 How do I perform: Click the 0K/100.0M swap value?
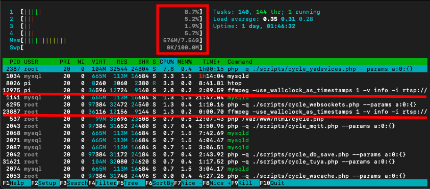(x=183, y=48)
